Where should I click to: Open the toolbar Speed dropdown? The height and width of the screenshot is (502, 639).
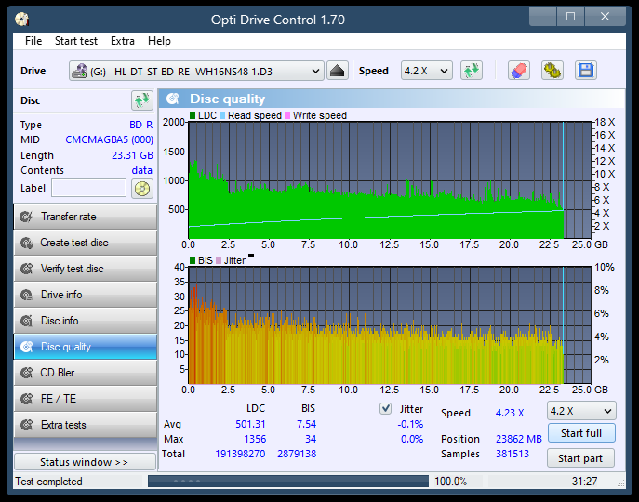pos(426,71)
